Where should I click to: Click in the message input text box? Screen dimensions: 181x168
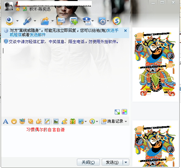pyautogui.click(x=65, y=141)
